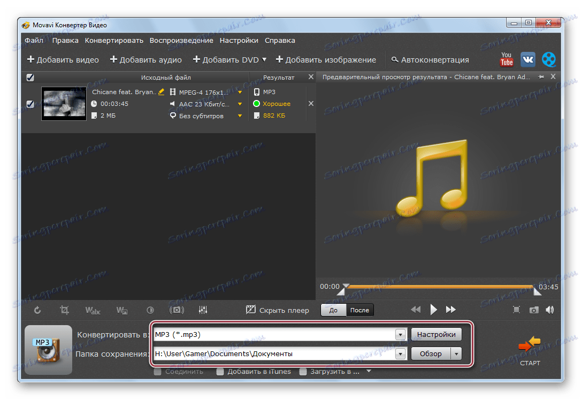Open brightness and contrast adjustments

pyautogui.click(x=150, y=310)
